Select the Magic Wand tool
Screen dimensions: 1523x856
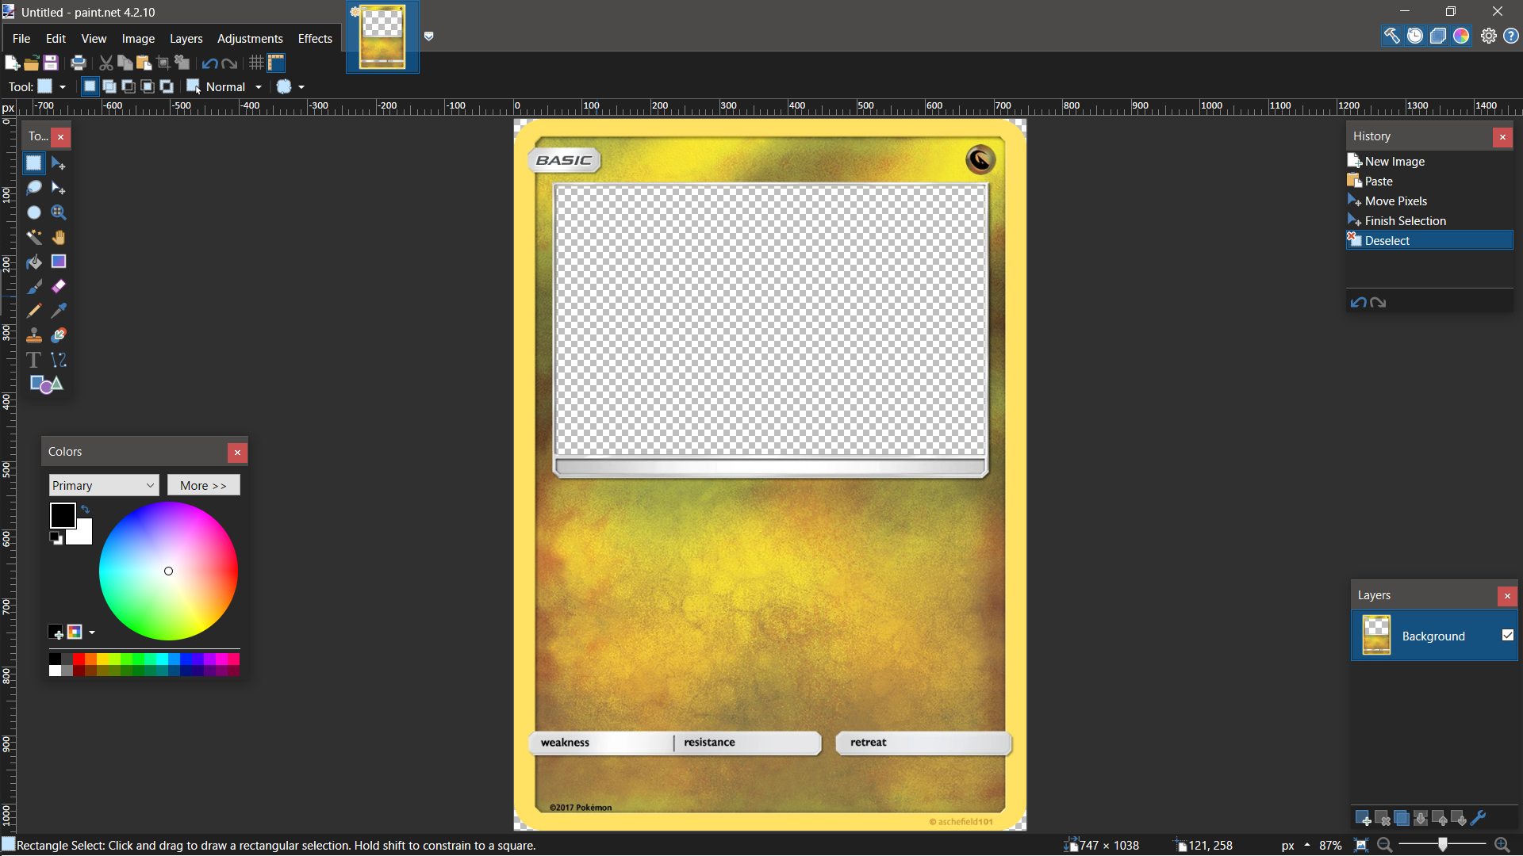tap(34, 237)
